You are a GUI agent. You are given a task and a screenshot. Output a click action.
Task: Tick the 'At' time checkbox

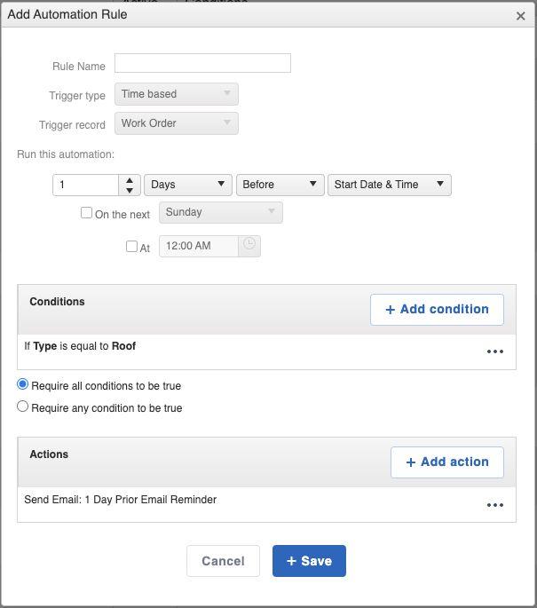pyautogui.click(x=132, y=247)
